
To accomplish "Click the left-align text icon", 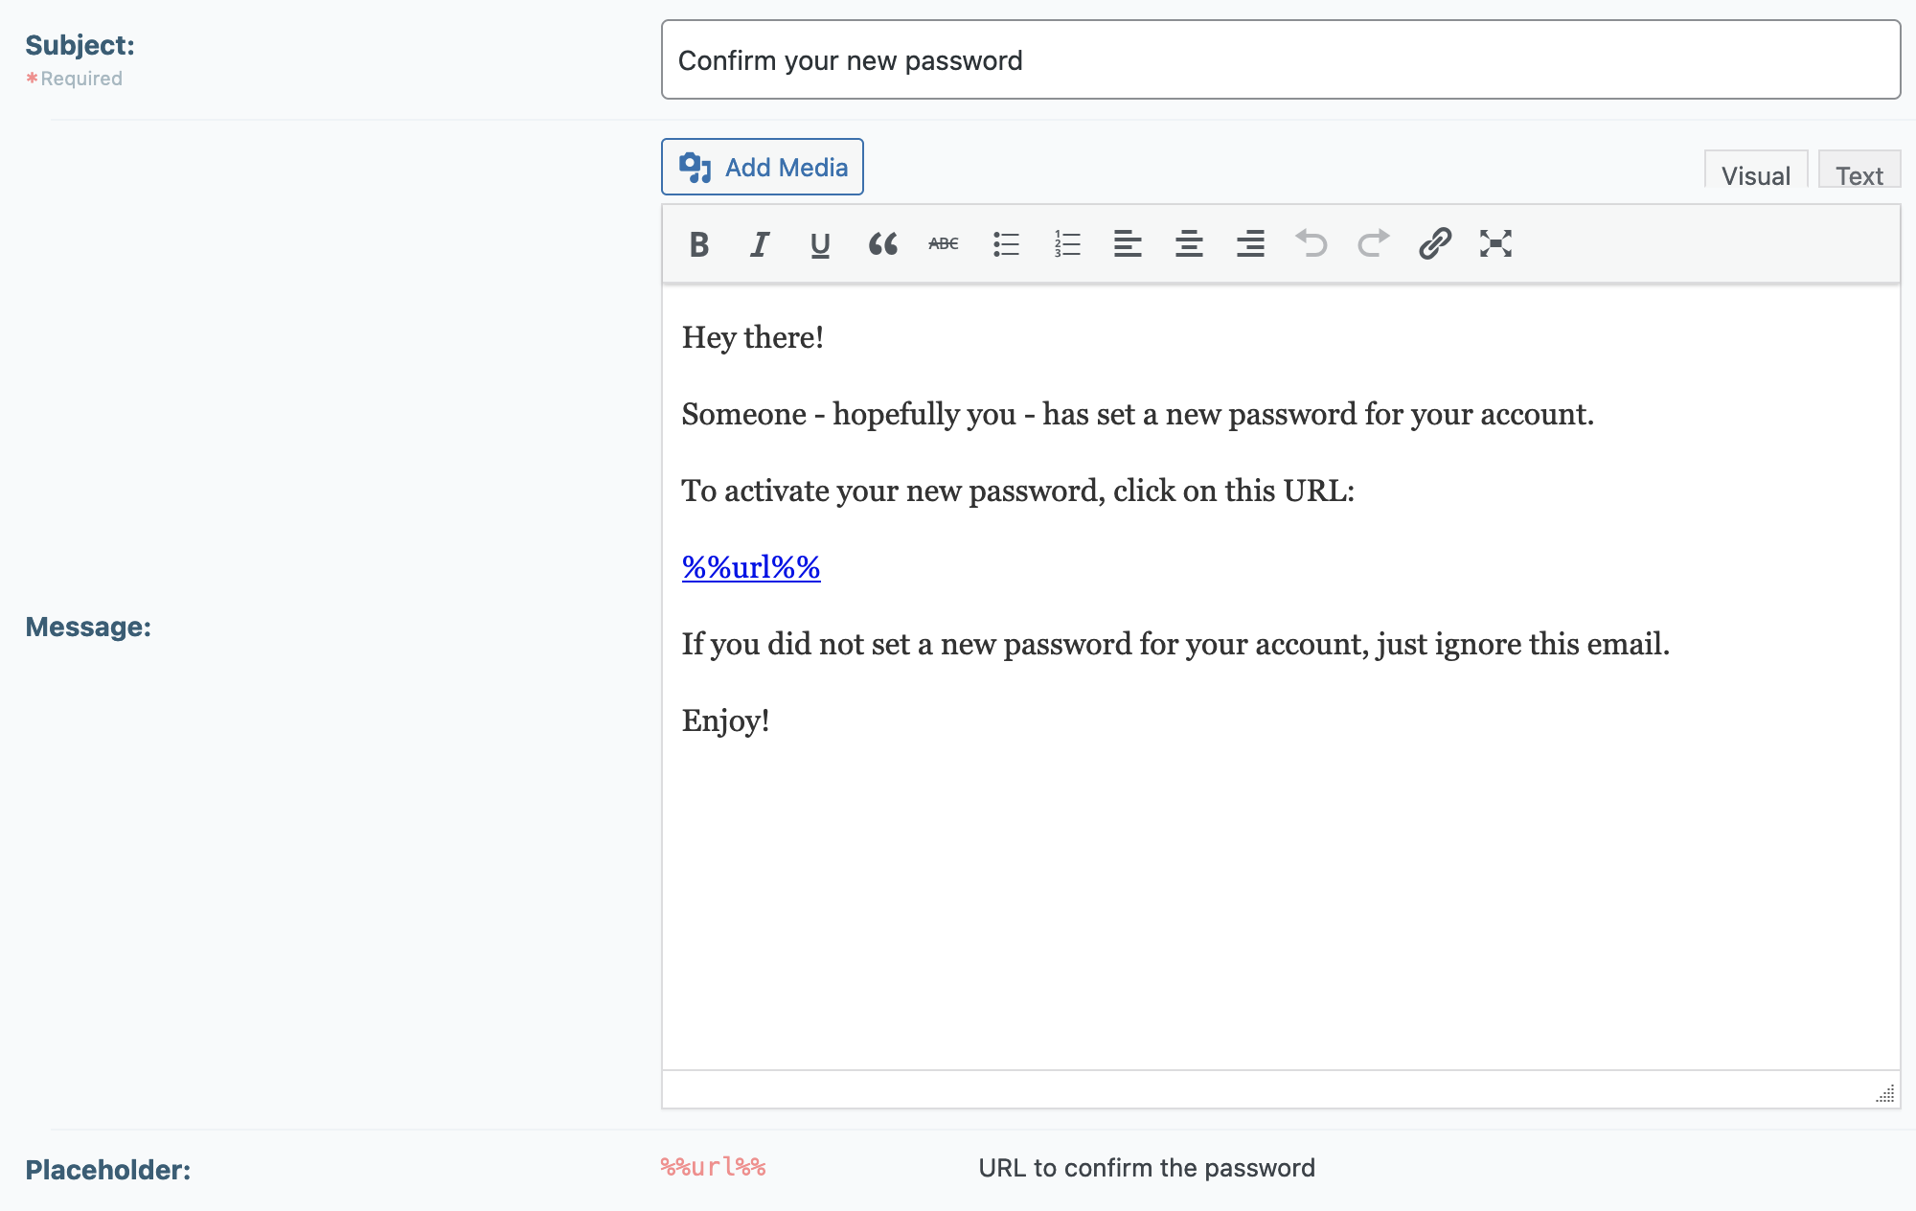I will [1127, 244].
